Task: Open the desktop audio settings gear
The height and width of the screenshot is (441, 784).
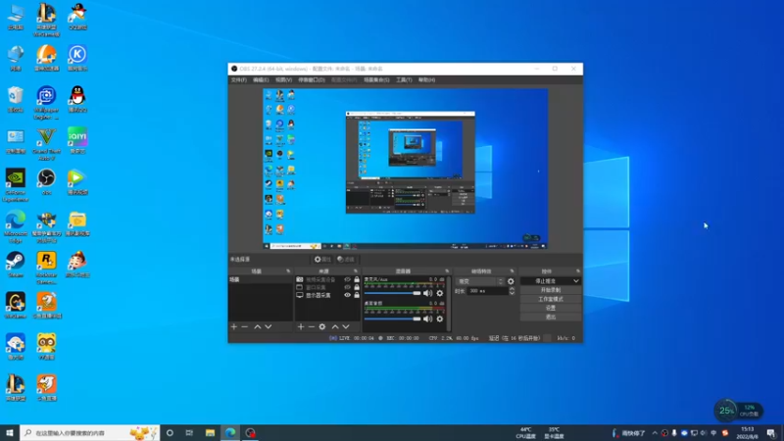Action: 439,318
